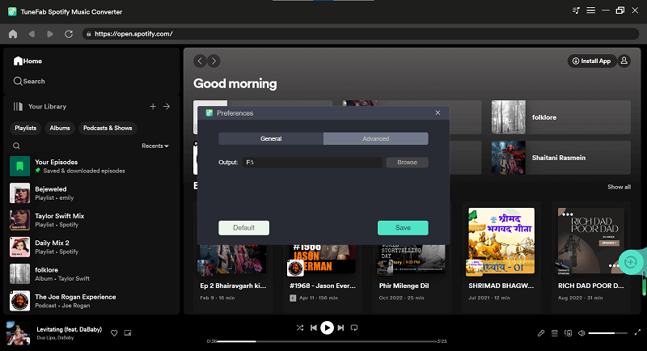Open folklore album in library
This screenshot has width=647, height=351.
[91, 274]
